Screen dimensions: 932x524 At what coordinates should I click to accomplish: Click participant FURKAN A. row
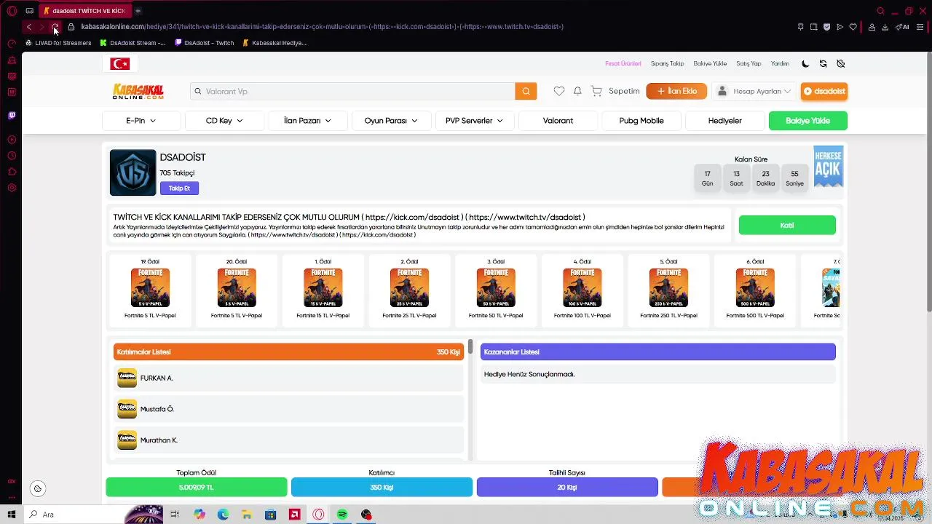288,378
